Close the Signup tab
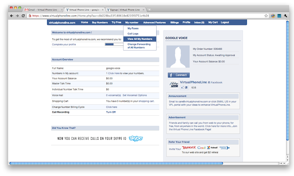 143,10
